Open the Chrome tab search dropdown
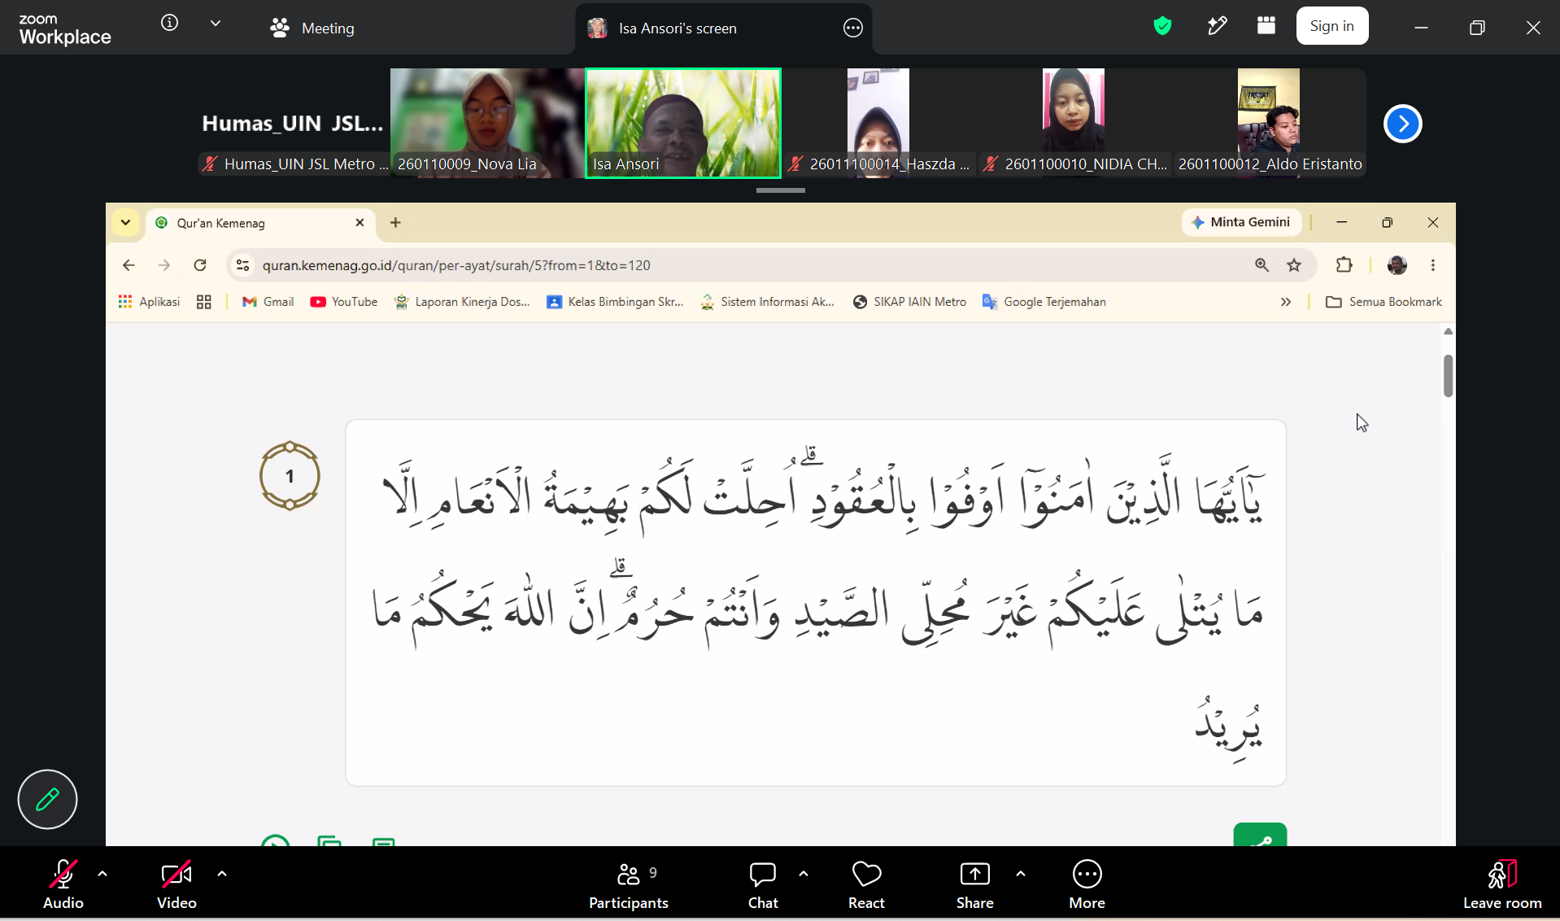Image resolution: width=1560 pixels, height=921 pixels. [x=125, y=222]
